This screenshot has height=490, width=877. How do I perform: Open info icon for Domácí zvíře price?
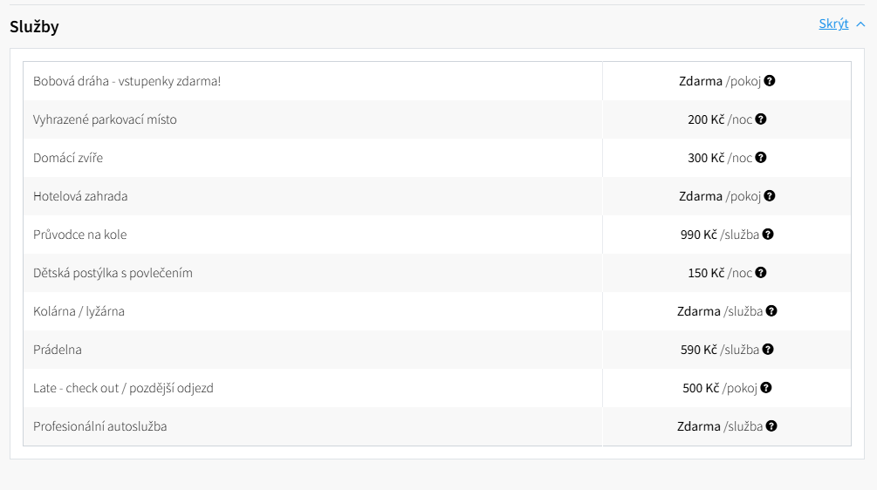pos(761,158)
